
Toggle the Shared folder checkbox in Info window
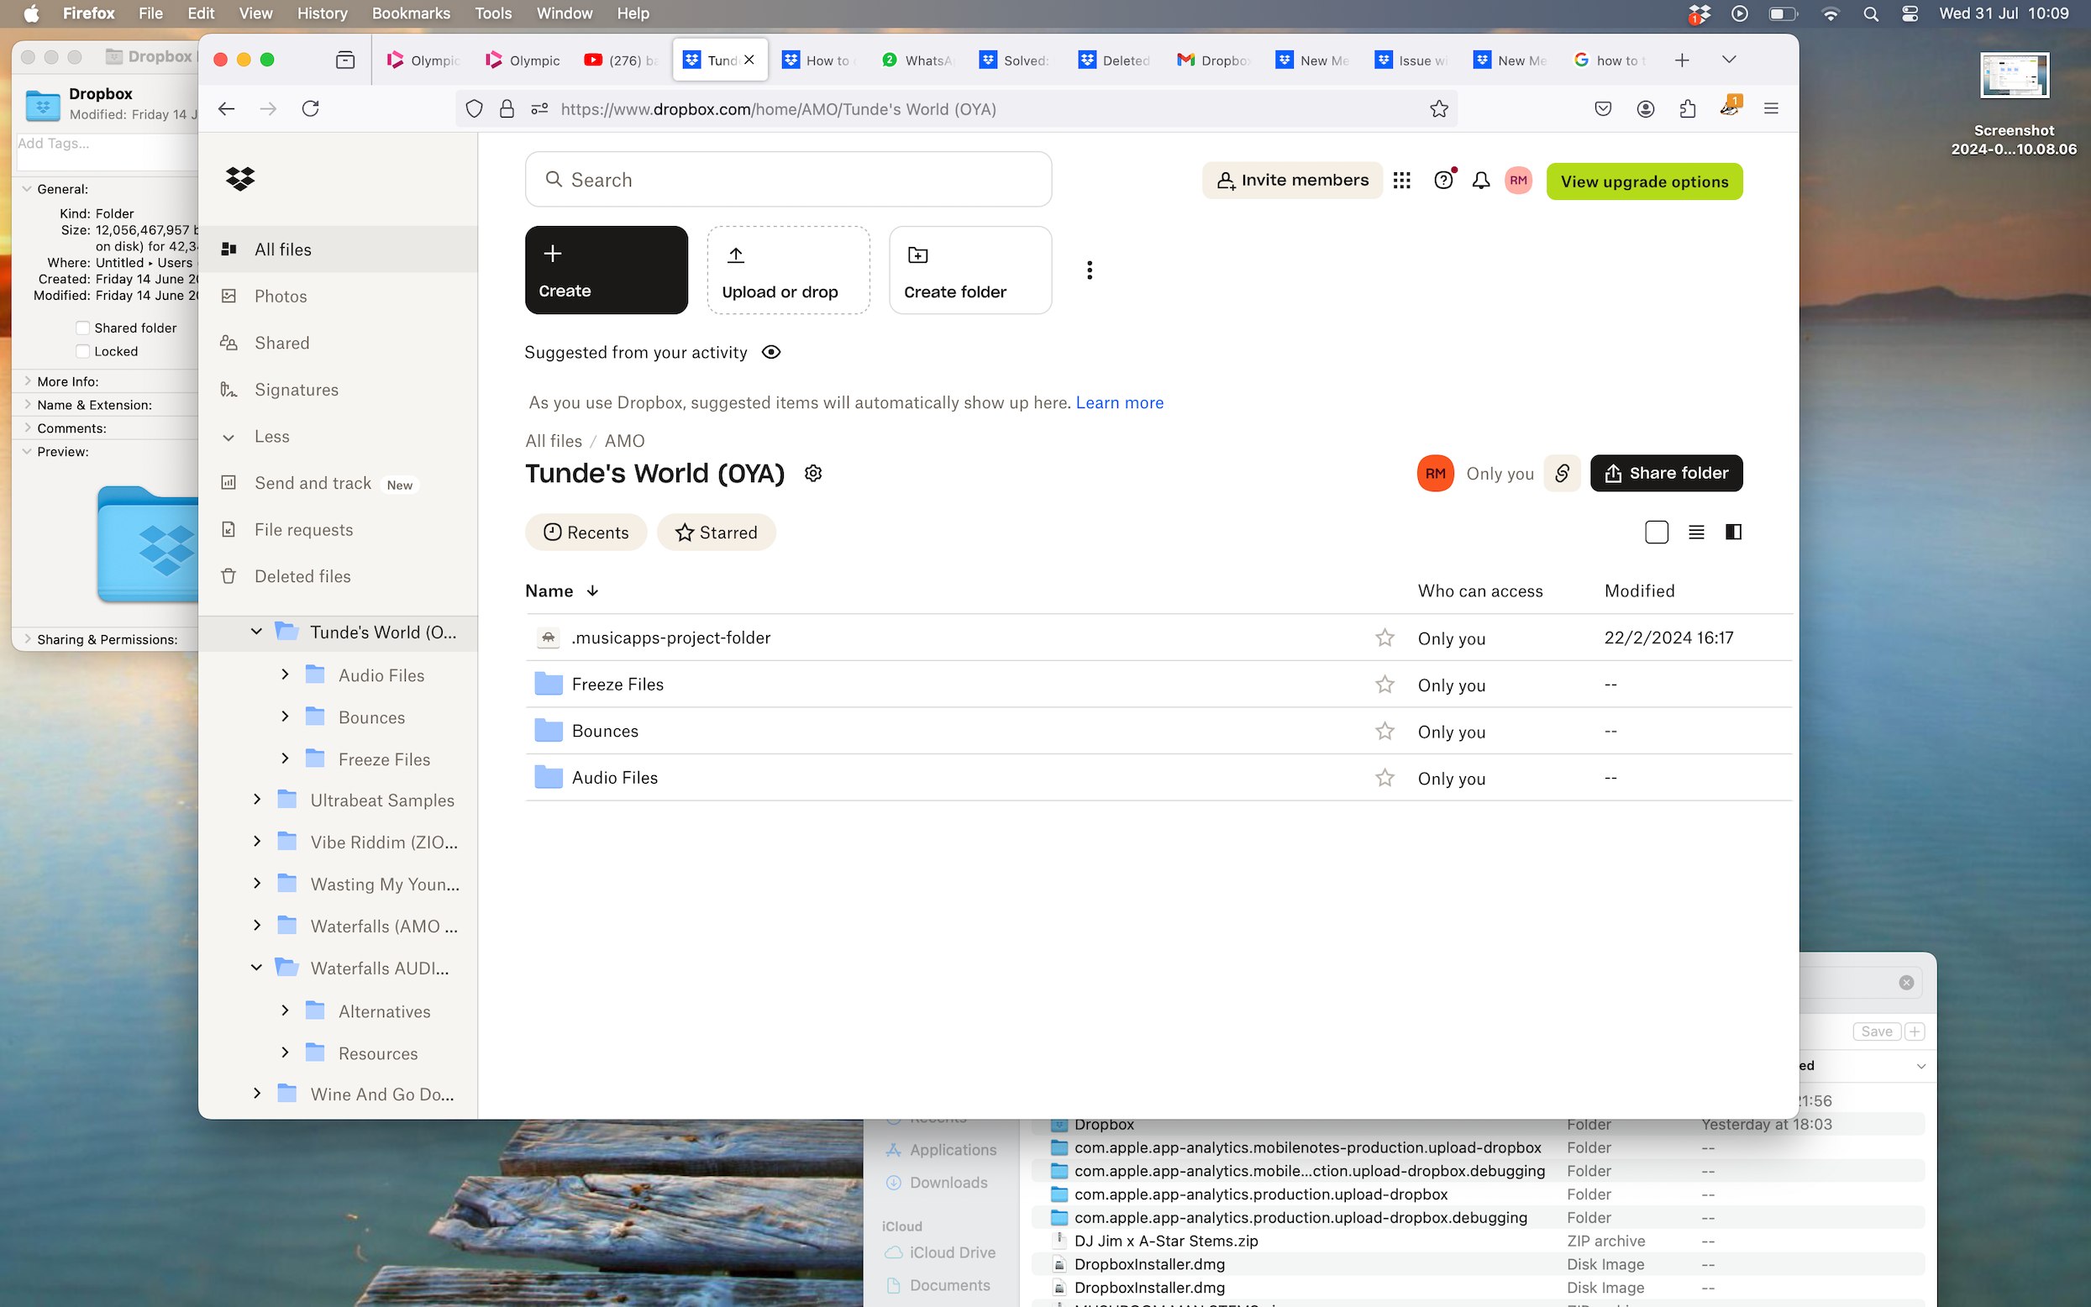coord(83,328)
